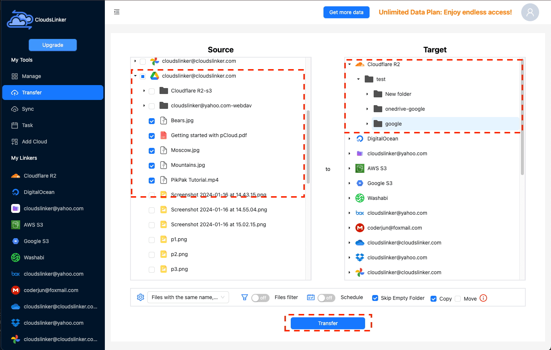
Task: Toggle the Files filter switch
Action: click(260, 298)
